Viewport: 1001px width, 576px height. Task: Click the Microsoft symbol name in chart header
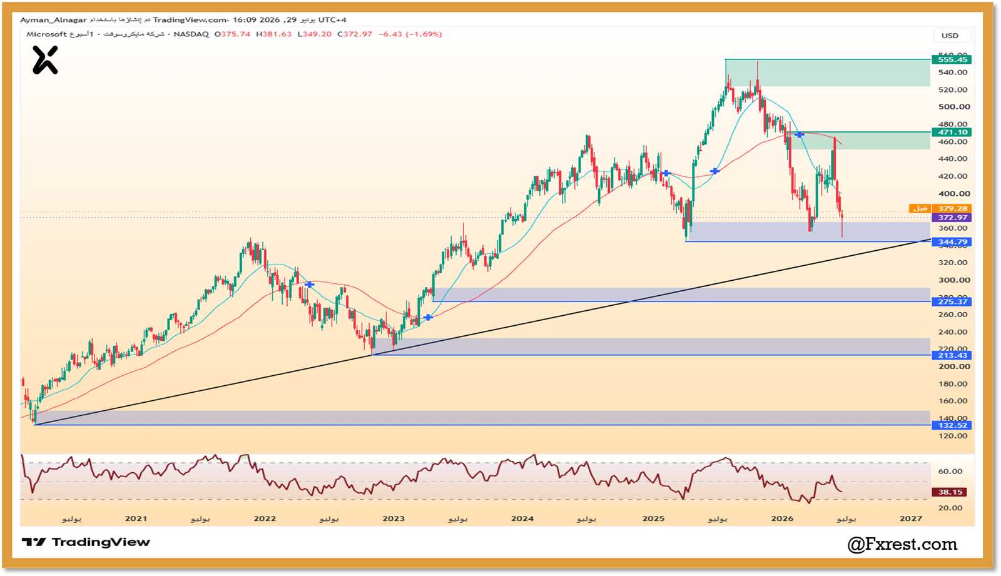46,34
